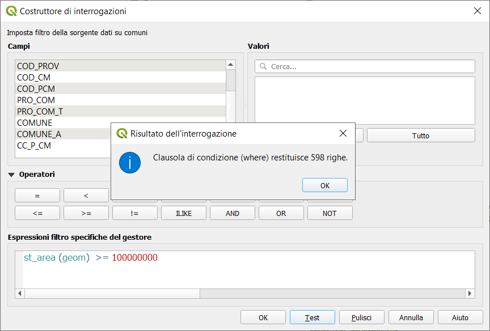490x331 pixels.
Task: Insert the NOT operator
Action: click(x=330, y=213)
